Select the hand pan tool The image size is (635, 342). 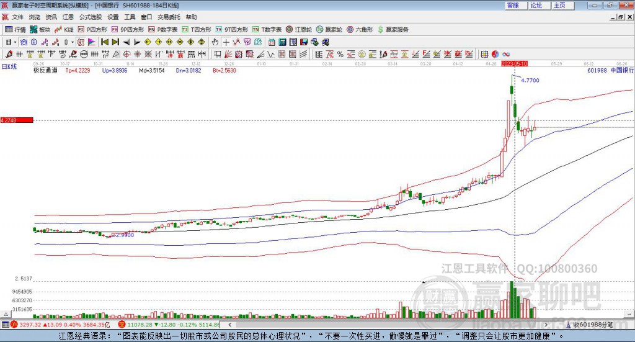point(215,42)
